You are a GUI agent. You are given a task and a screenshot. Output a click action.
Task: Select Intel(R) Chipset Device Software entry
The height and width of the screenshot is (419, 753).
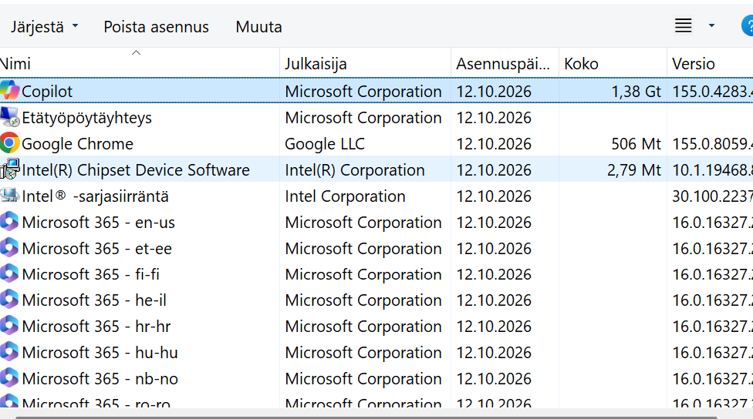coord(136,169)
